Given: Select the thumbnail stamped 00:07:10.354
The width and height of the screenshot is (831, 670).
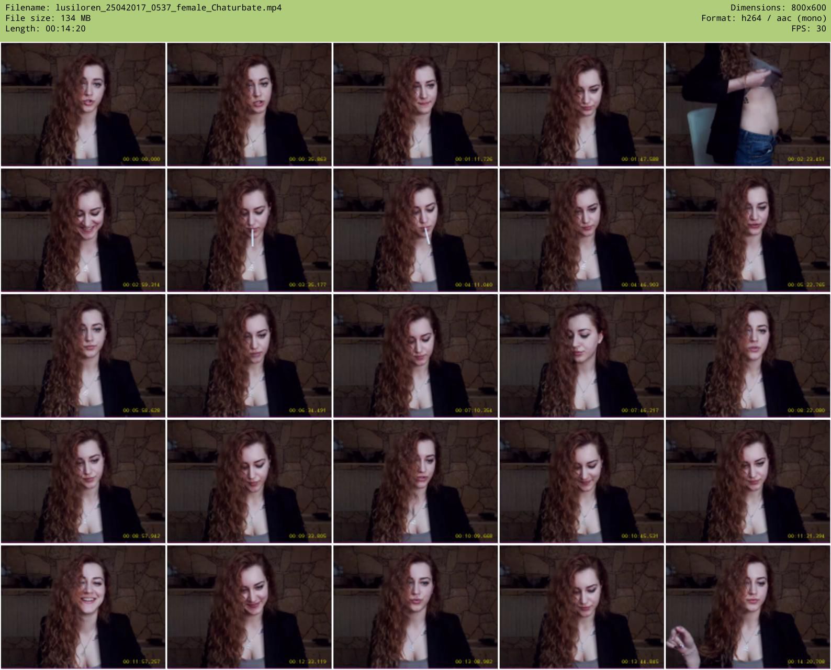Looking at the screenshot, I should click(x=415, y=356).
